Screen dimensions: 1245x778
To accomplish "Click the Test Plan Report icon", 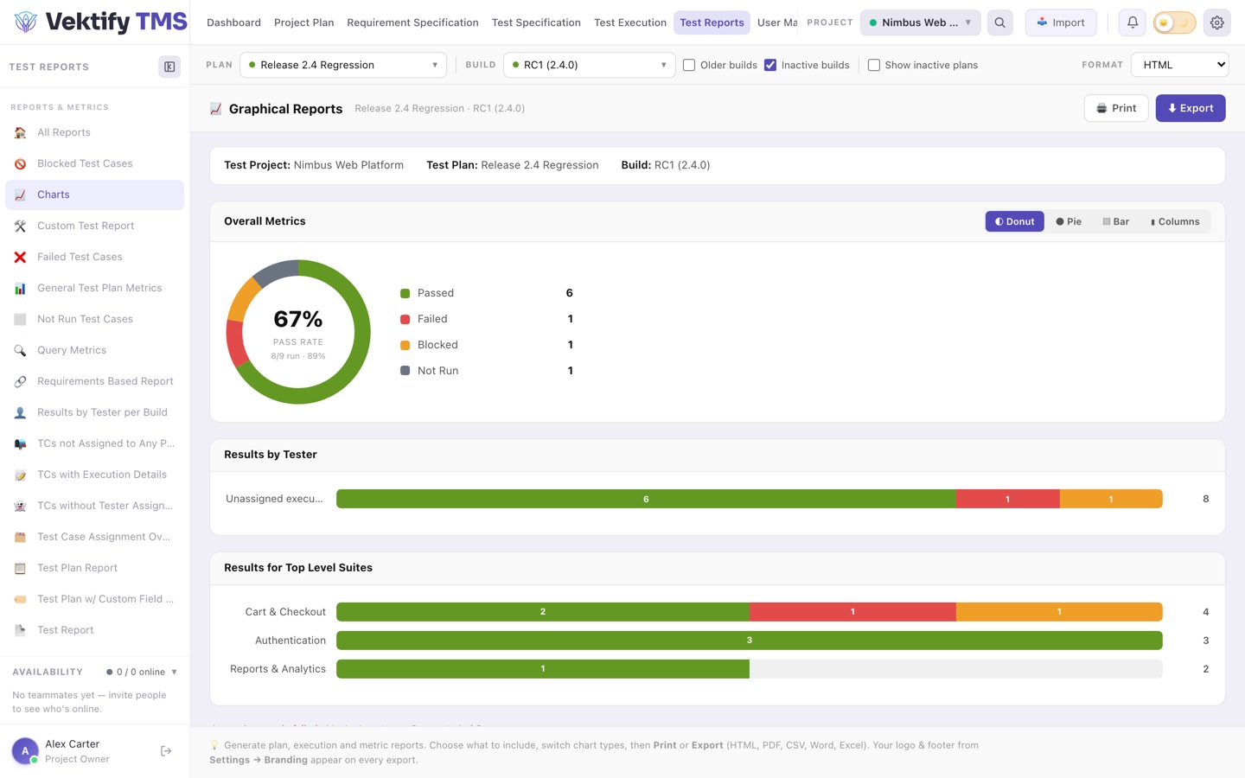I will 20,568.
